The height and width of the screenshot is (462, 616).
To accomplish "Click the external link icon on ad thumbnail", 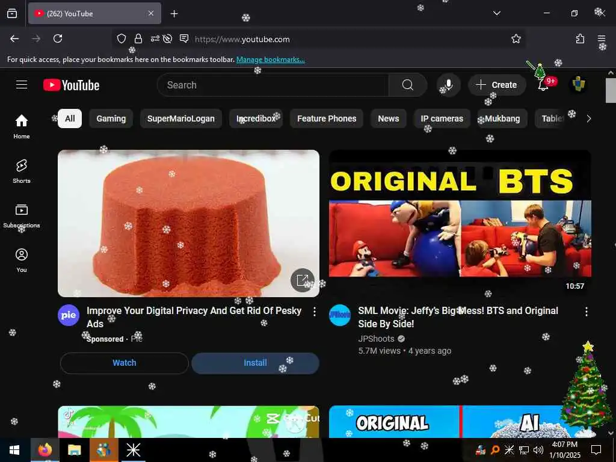I will click(x=302, y=280).
